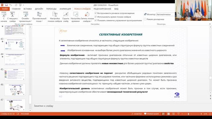Enable Режим докладчика presenter view checkbox
The height and width of the screenshot is (119, 212).
[x=145, y=19]
